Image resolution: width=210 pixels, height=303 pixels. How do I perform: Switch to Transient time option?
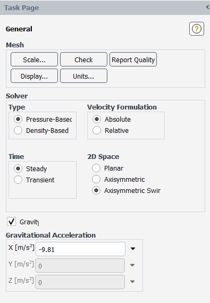pyautogui.click(x=18, y=180)
